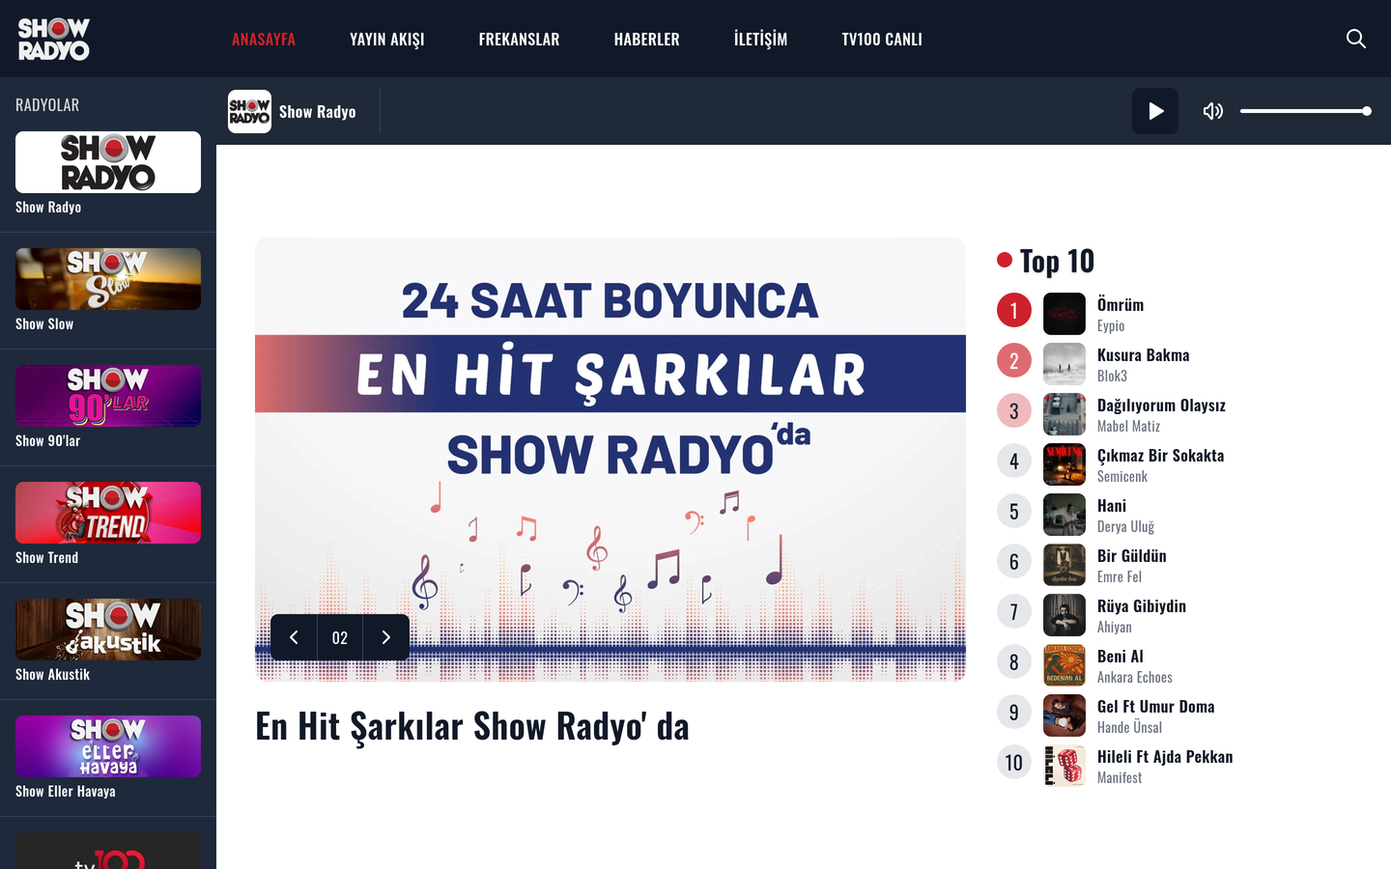Select the Show Trend station thumbnail
Image resolution: width=1391 pixels, height=869 pixels.
tap(108, 513)
